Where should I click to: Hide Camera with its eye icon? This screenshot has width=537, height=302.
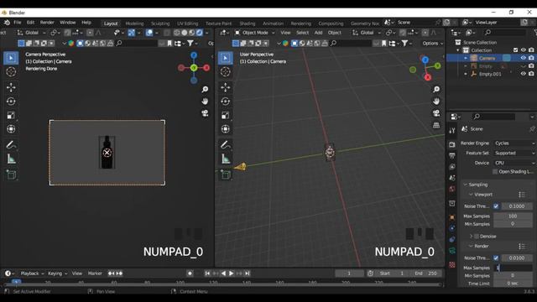[524, 58]
